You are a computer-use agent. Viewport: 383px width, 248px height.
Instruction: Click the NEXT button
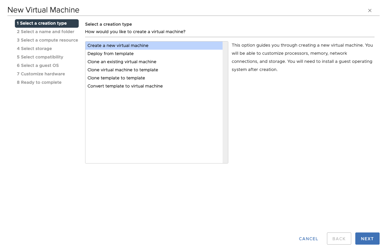point(367,239)
